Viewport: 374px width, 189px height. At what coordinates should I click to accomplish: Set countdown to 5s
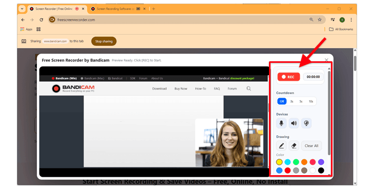tap(301, 101)
